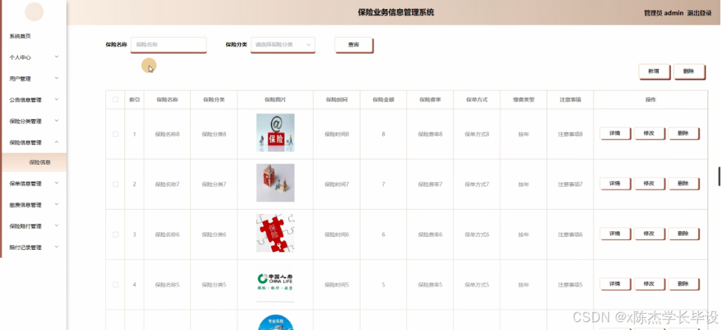Click the 新增 button

[654, 72]
